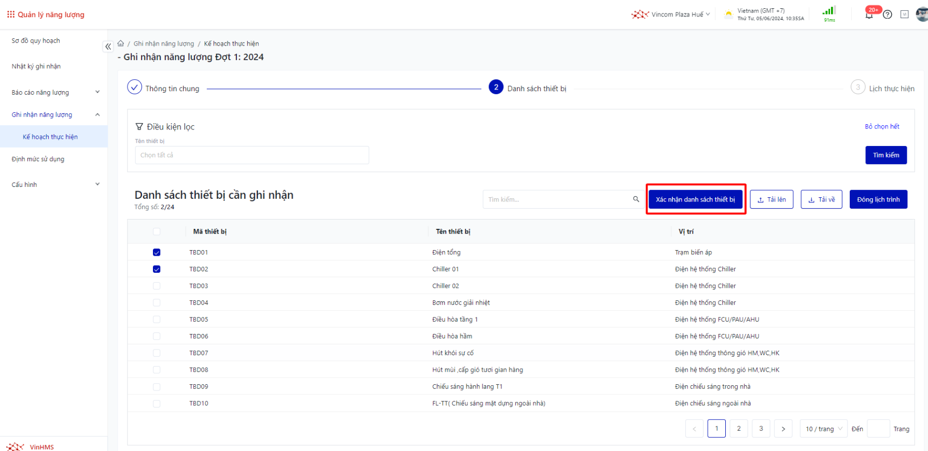Click the search magnifier icon in table search
This screenshot has width=928, height=451.
coord(636,199)
